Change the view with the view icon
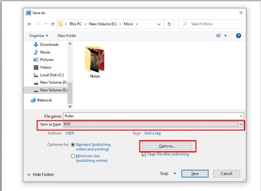Screen dimensions: 261x191 click(219, 36)
